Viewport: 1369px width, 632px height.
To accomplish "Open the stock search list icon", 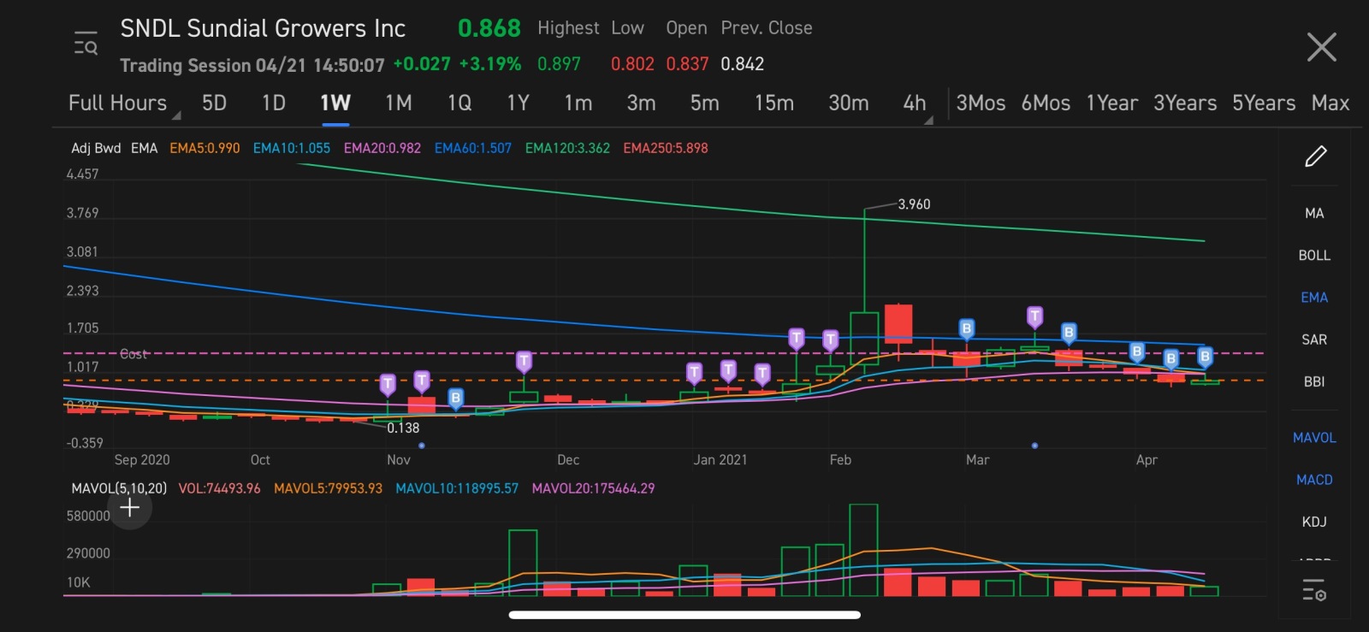I will point(86,43).
